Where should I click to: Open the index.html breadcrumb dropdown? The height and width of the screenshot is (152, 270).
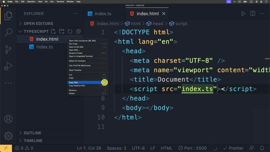[108, 24]
